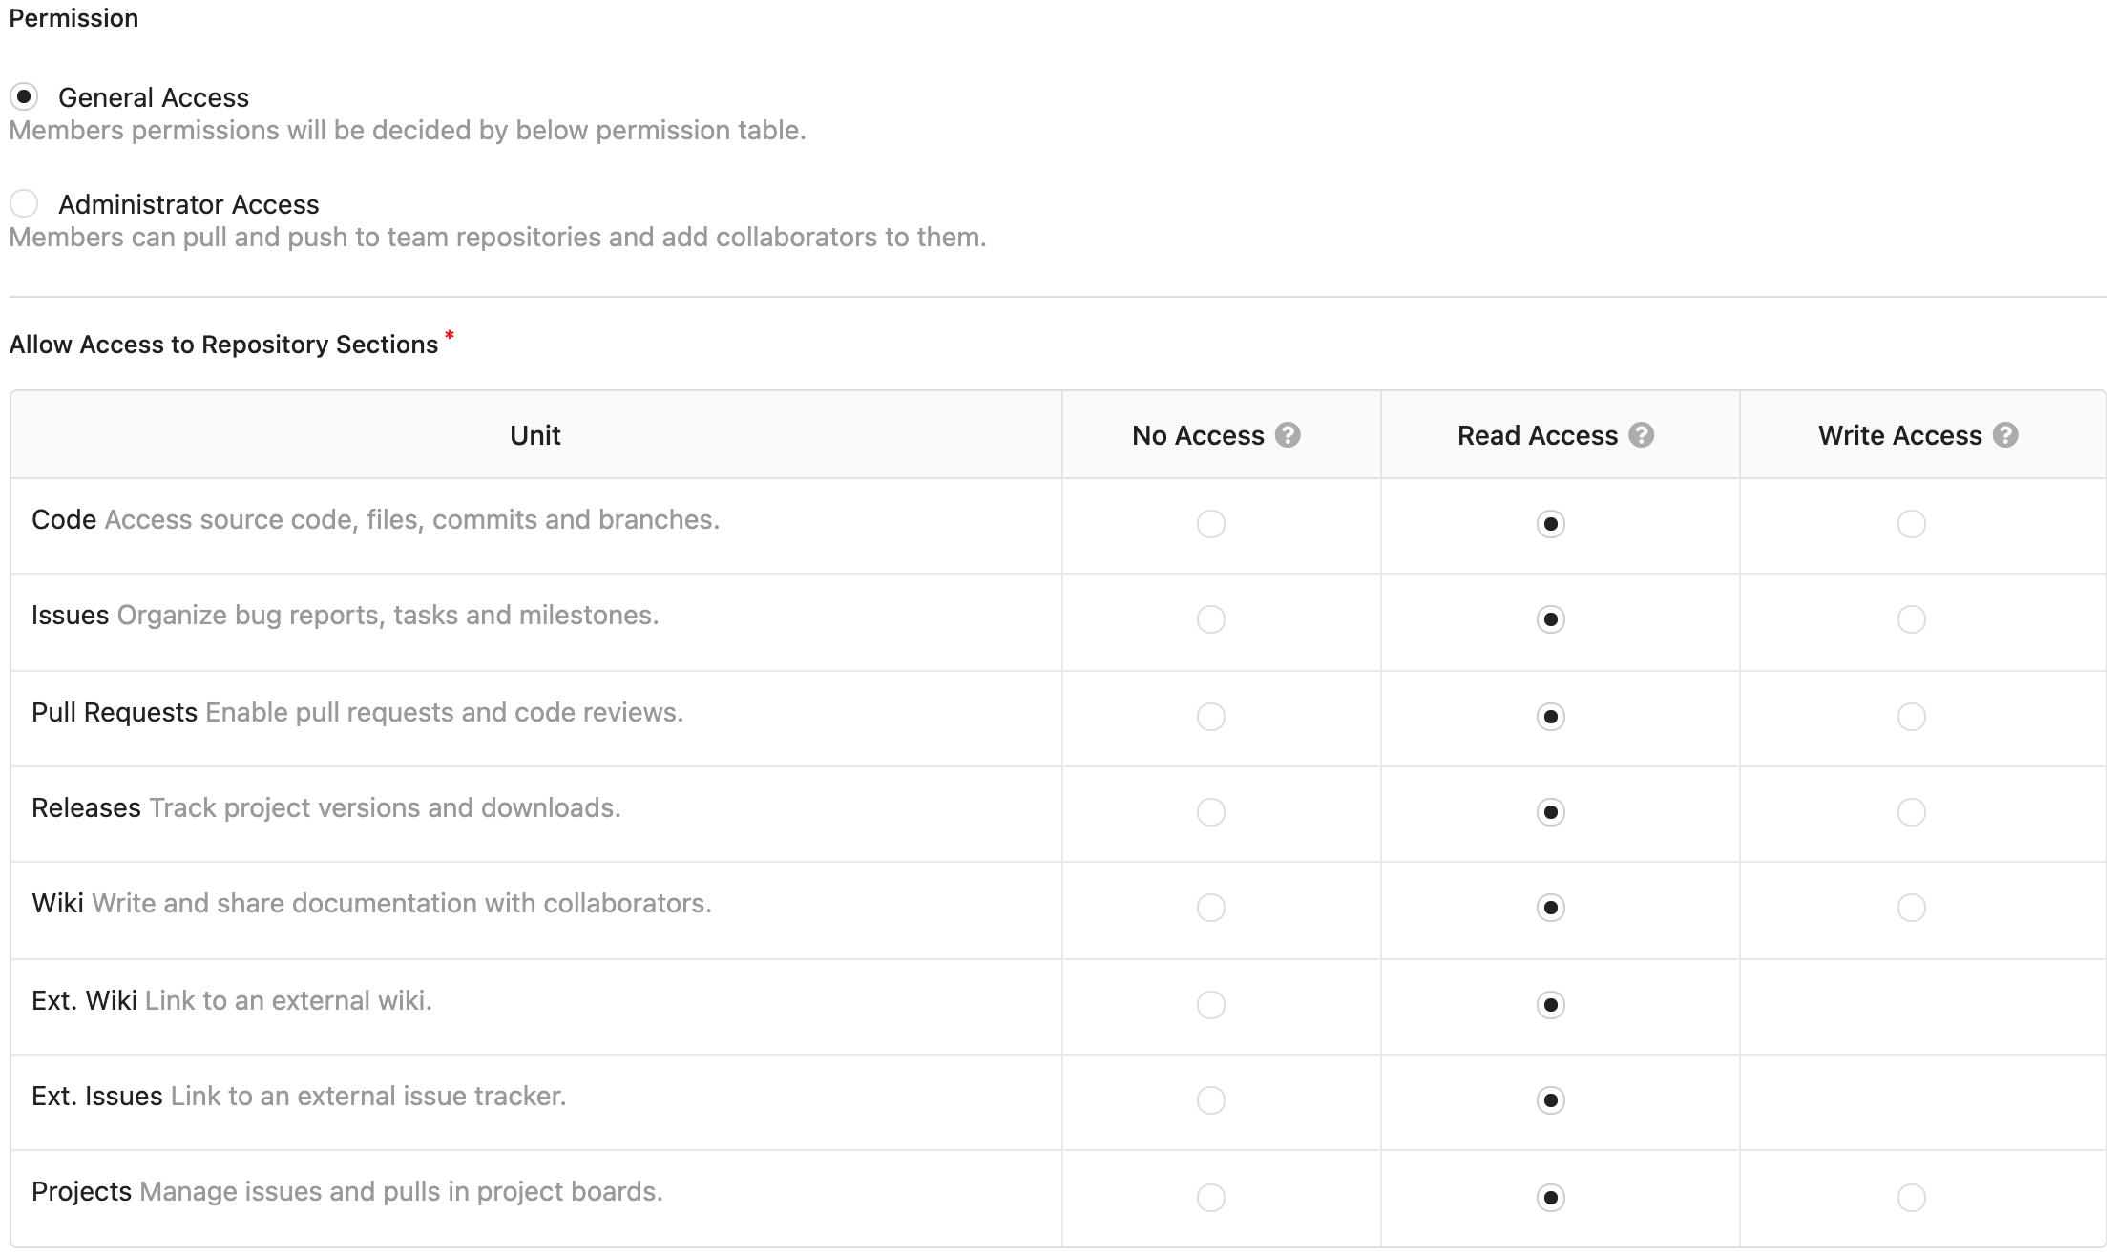The height and width of the screenshot is (1256, 2117).
Task: Set Ext. Issues to No Access
Action: [1211, 1100]
